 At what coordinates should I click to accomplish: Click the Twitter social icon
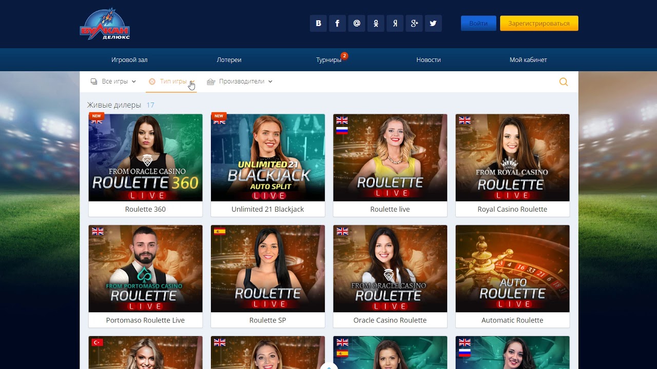coord(433,24)
